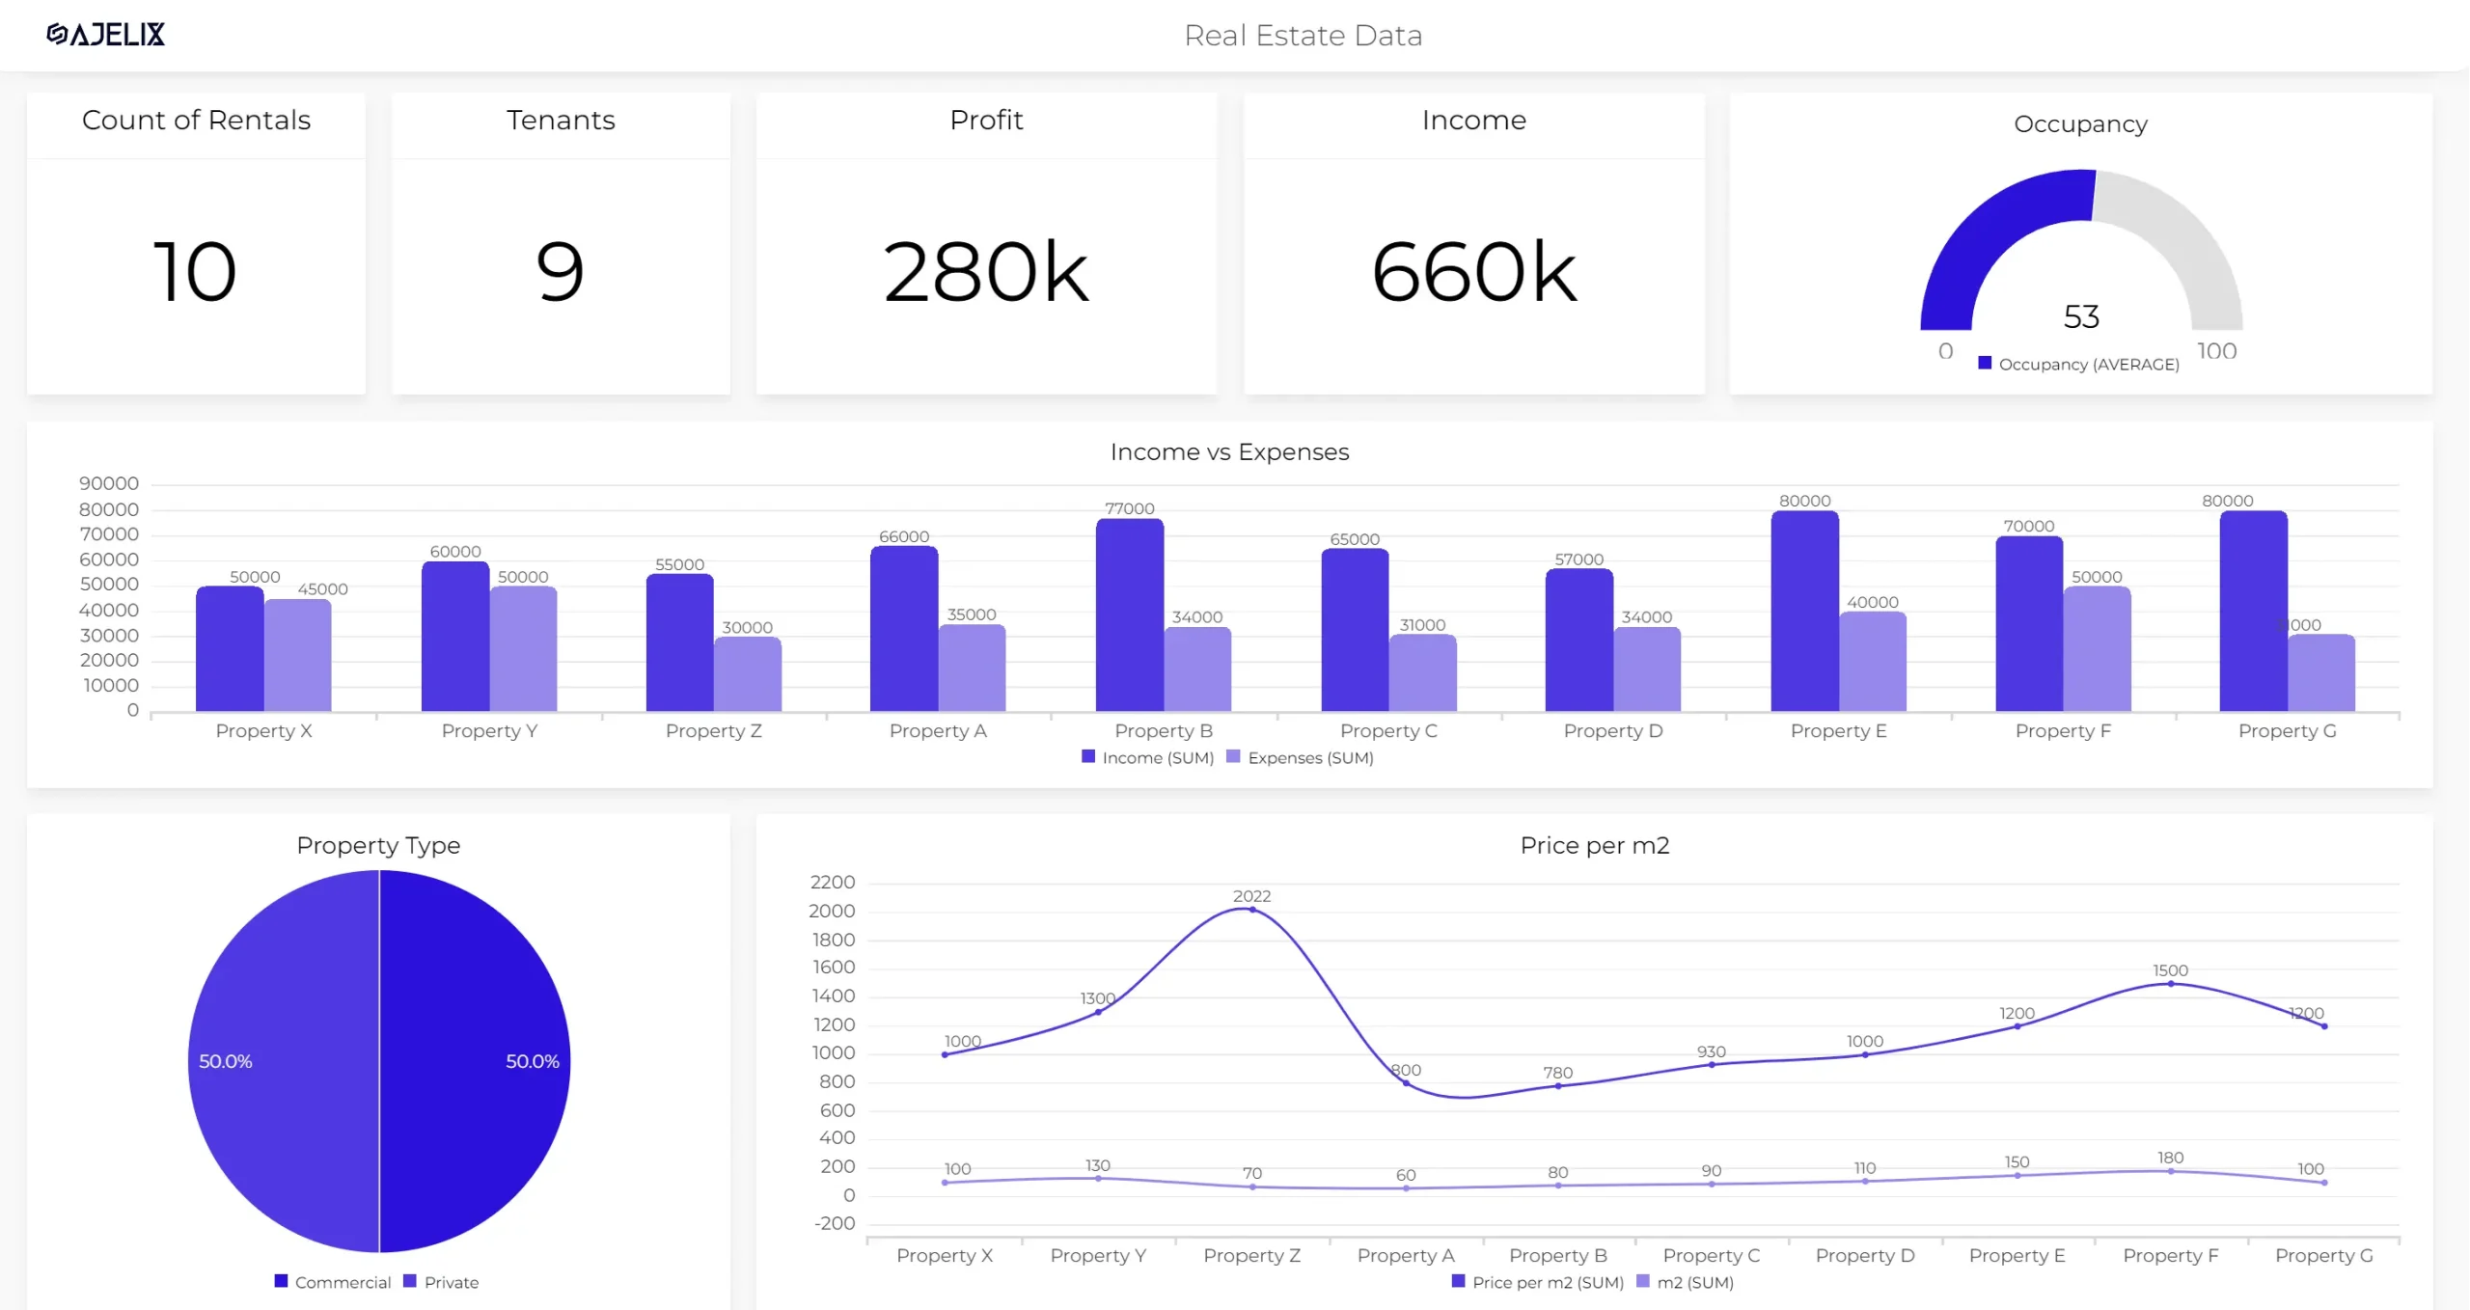Viewport: 2470px width, 1310px height.
Task: Click Property E income bar 80000
Action: pos(1804,613)
